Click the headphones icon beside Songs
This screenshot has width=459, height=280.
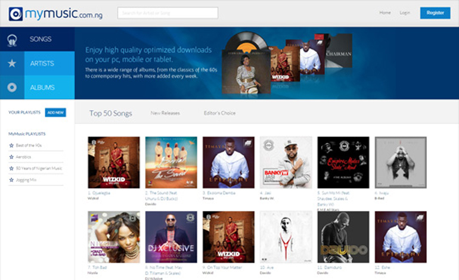click(x=12, y=40)
